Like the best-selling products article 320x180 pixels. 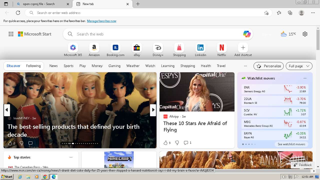point(11,143)
